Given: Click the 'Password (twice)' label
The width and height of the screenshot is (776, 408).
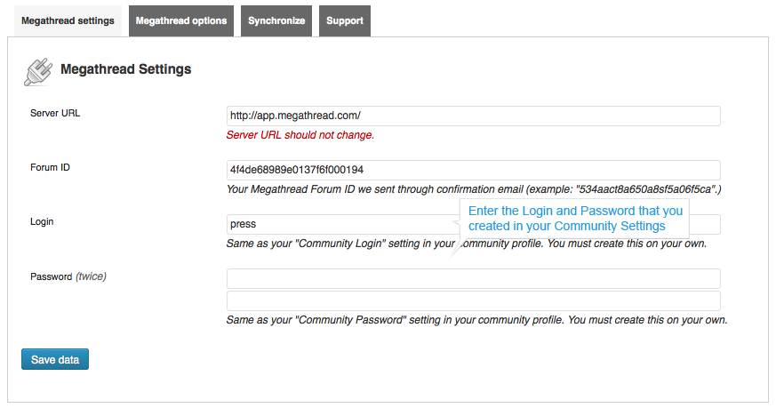Looking at the screenshot, I should point(68,276).
